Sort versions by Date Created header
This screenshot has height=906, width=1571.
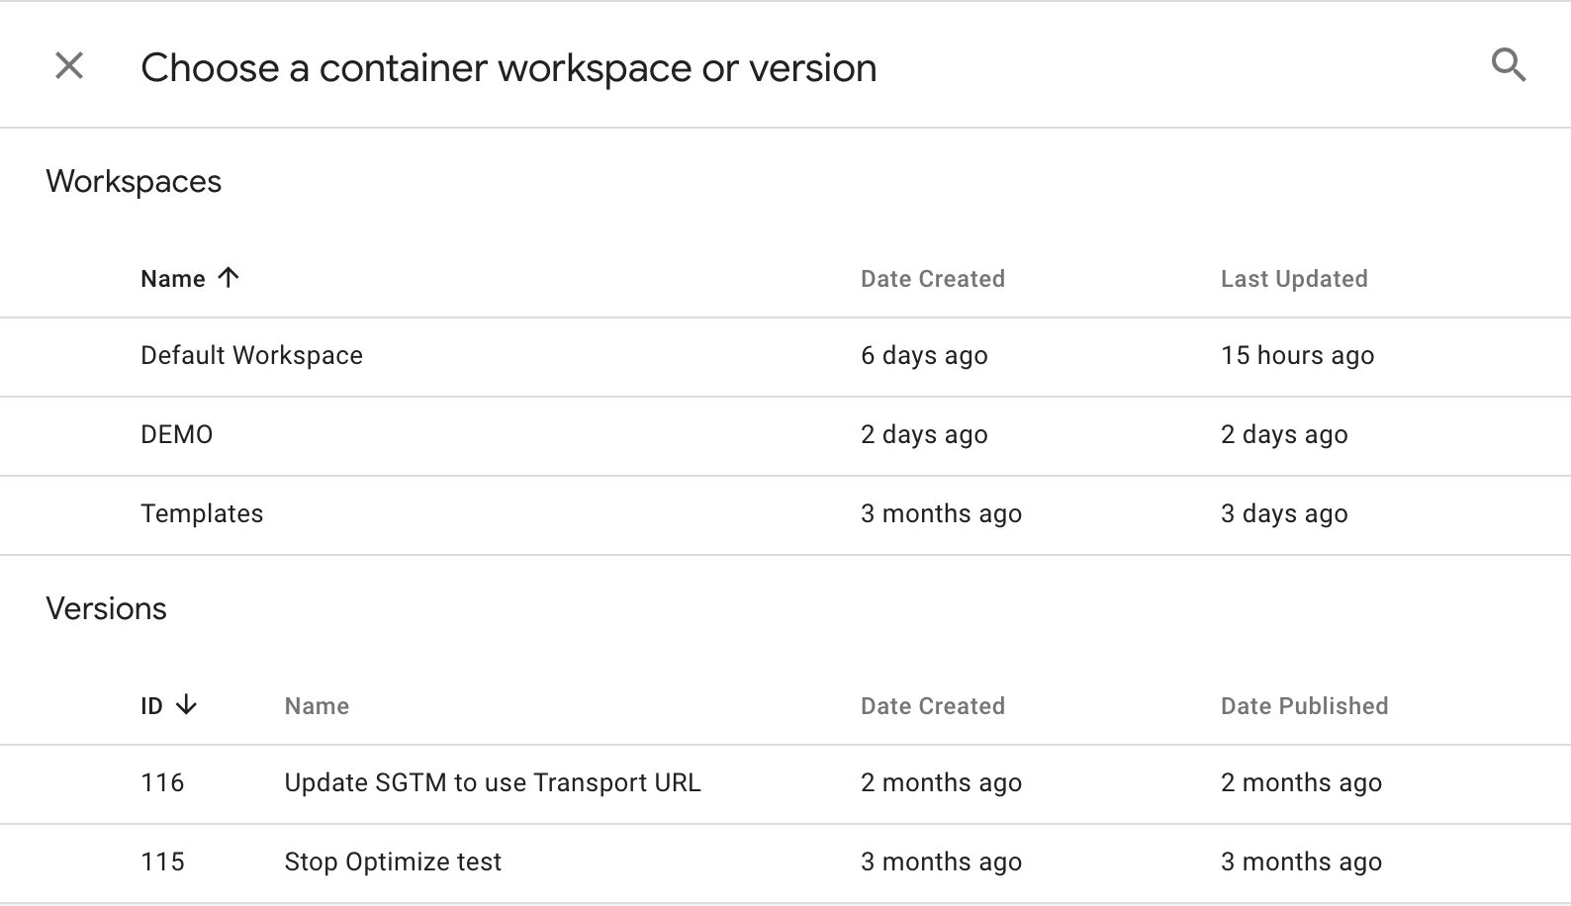pyautogui.click(x=933, y=706)
